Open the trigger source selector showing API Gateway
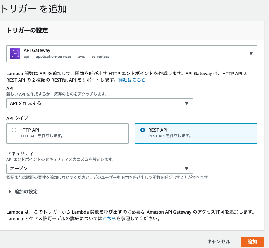Viewport: 269px width, 248px height. point(132,53)
